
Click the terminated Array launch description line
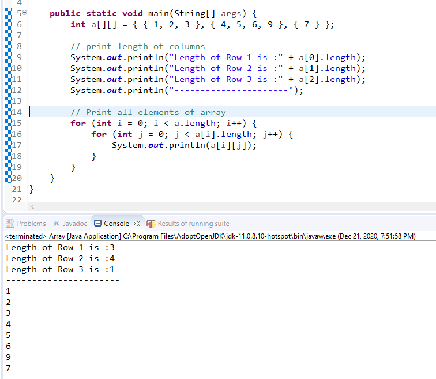tap(211, 236)
